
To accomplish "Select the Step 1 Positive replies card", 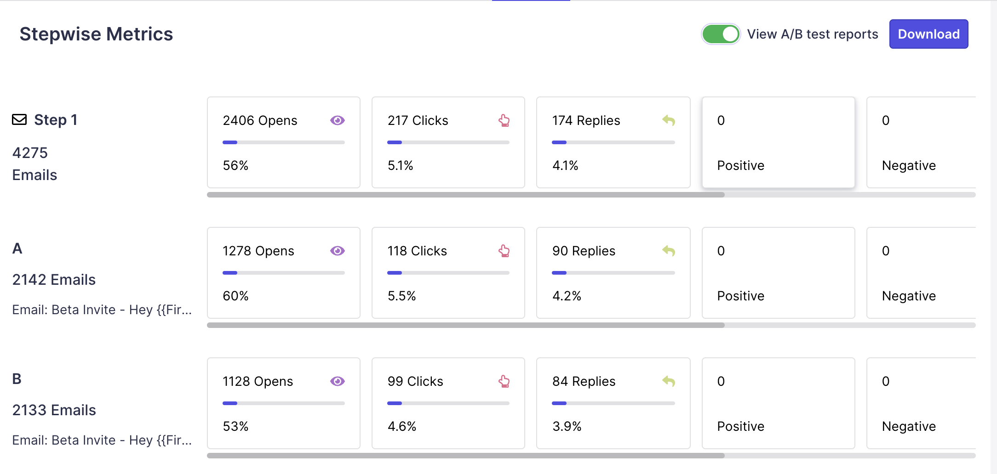I will point(778,142).
